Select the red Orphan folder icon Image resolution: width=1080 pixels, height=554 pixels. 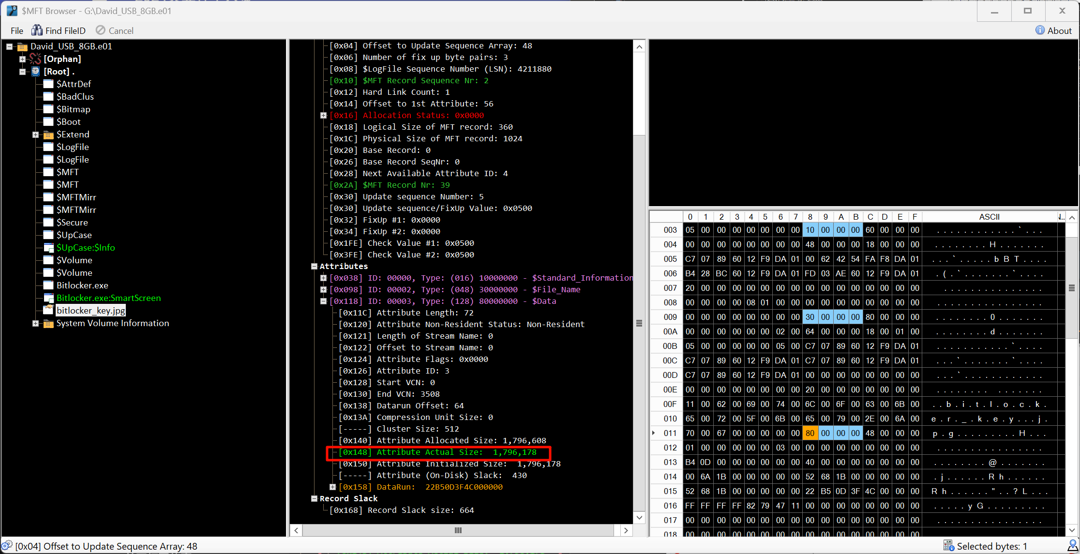(x=35, y=59)
